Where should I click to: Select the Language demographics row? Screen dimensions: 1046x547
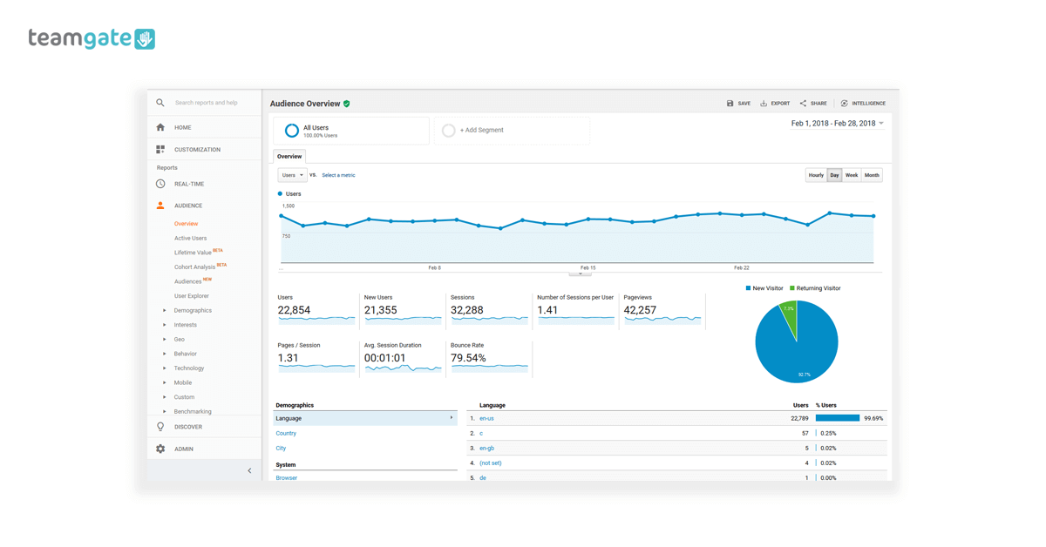(x=365, y=418)
